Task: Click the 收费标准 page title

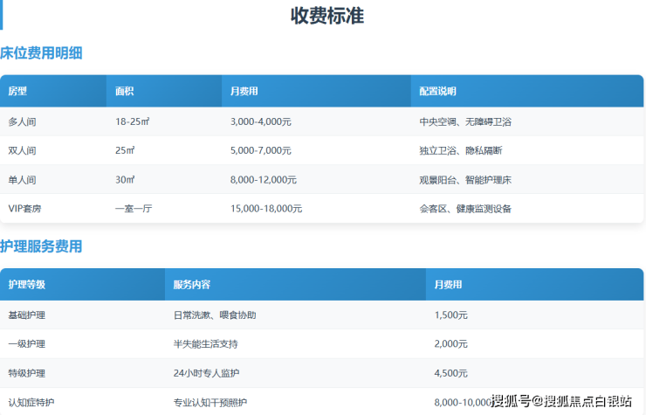Action: pyautogui.click(x=327, y=16)
